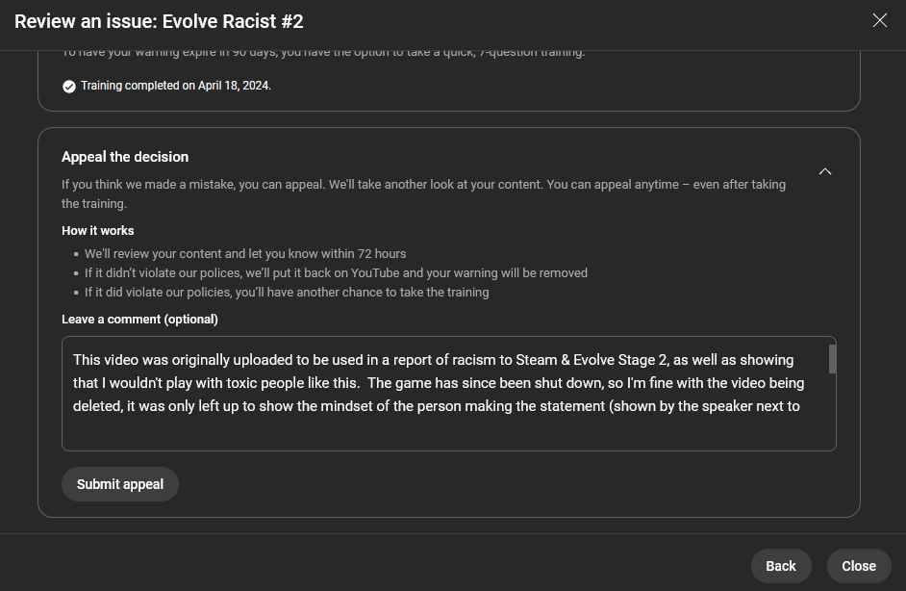Click the comment box scrollbar thumb

click(832, 359)
